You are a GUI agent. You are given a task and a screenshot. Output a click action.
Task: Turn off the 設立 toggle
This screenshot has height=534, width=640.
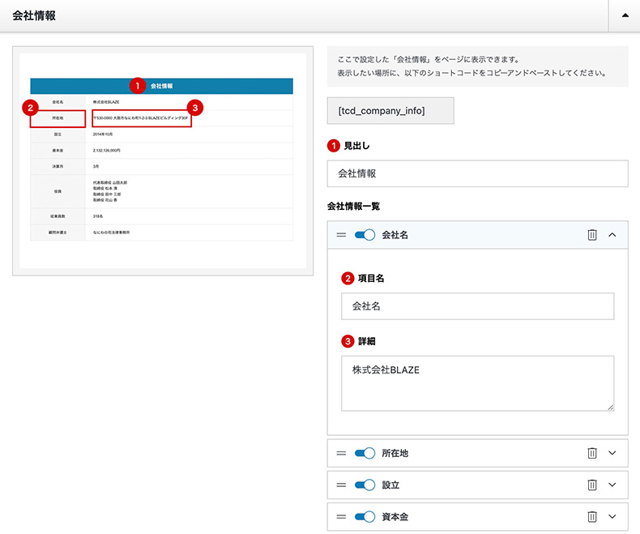(x=365, y=485)
